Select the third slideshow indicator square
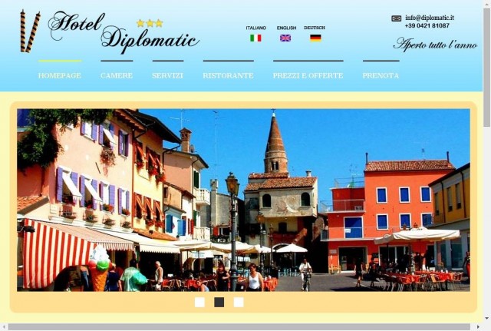The height and width of the screenshot is (331, 491). (239, 302)
